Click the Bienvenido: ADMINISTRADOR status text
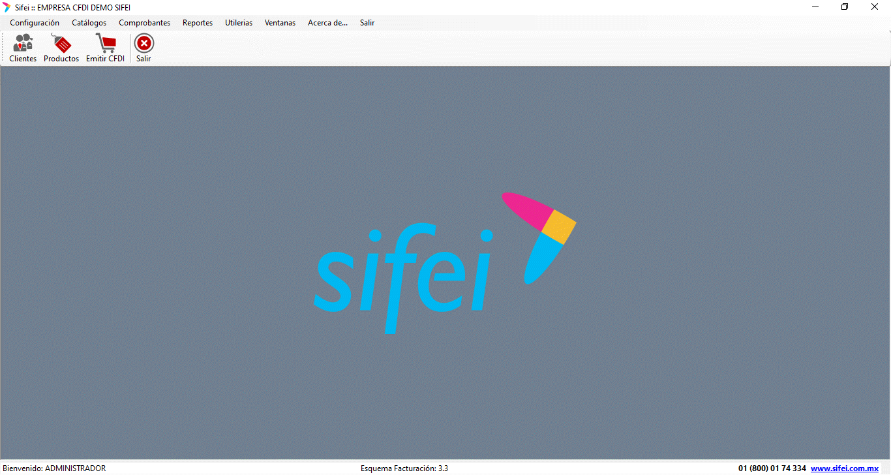891x475 pixels. click(54, 468)
